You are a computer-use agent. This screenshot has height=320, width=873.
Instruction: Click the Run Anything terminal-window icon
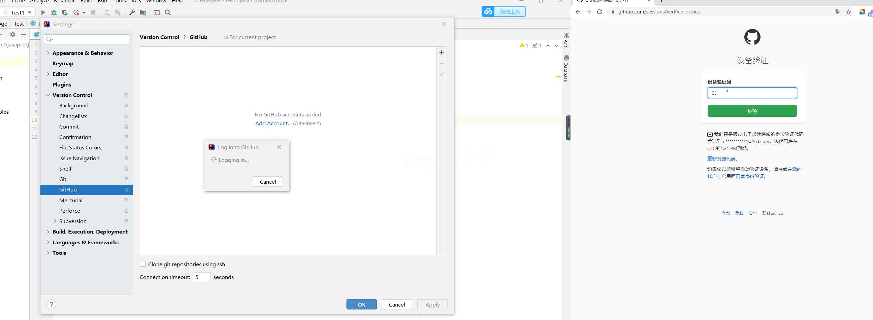tap(157, 12)
